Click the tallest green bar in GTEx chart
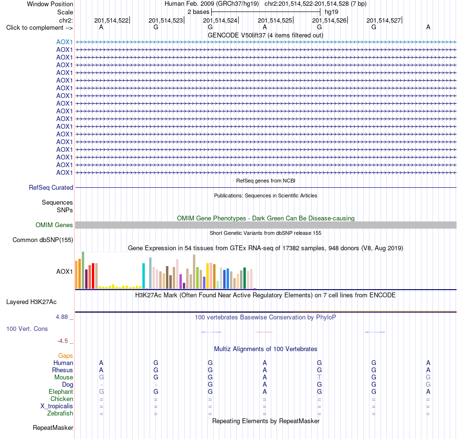Viewport: 457px width, 439px height. point(83,270)
